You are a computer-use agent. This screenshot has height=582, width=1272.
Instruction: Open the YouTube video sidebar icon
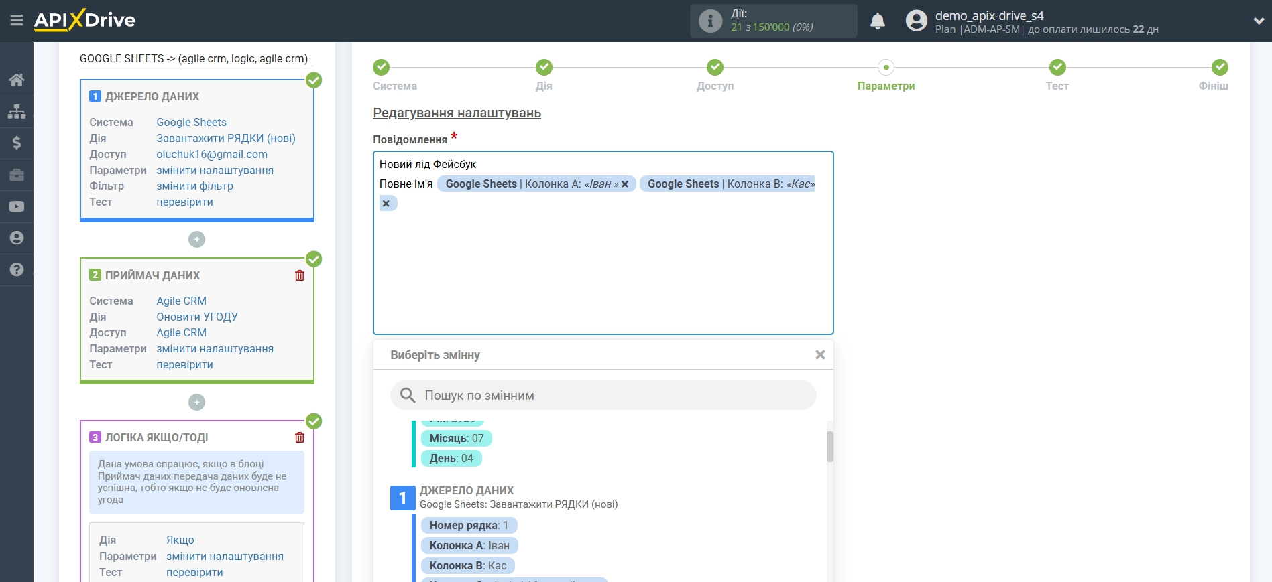pos(17,206)
